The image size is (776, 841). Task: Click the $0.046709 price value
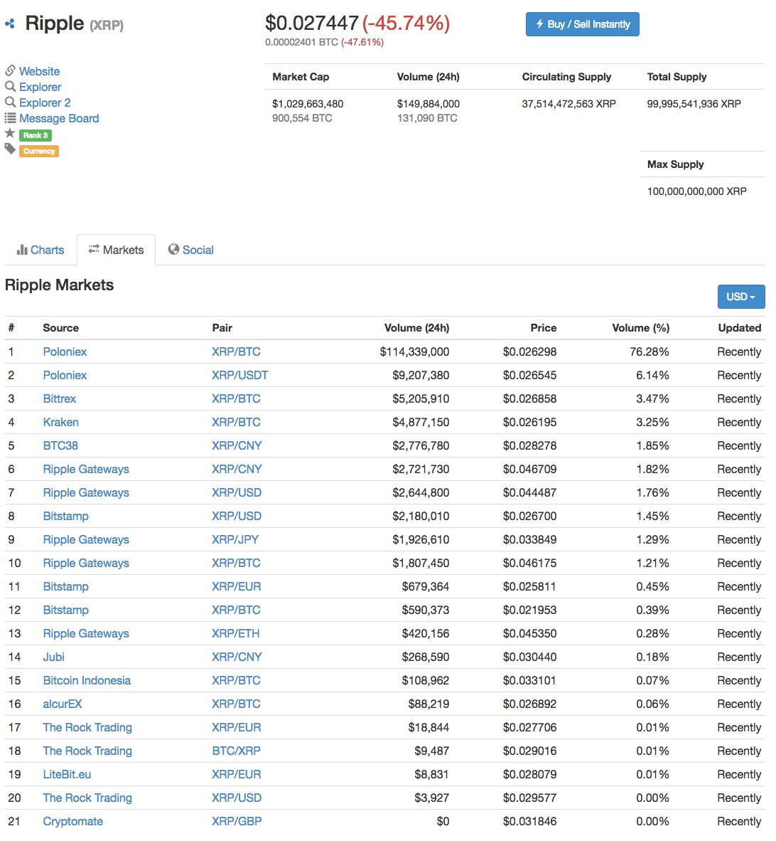coord(529,470)
